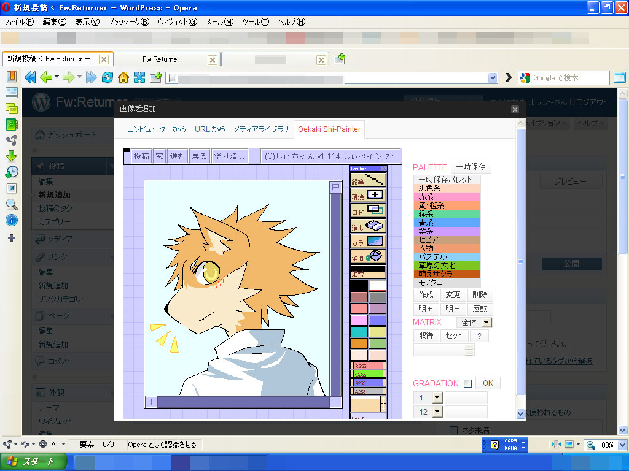This screenshot has width=629, height=471.
Task: Select the 塗潰 paint bucket tool
Action: [x=369, y=254]
